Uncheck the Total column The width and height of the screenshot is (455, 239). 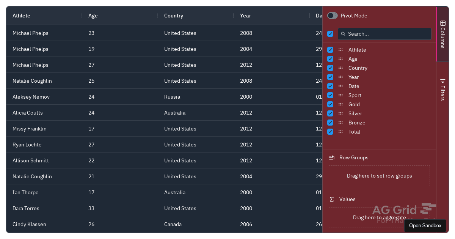tap(330, 132)
